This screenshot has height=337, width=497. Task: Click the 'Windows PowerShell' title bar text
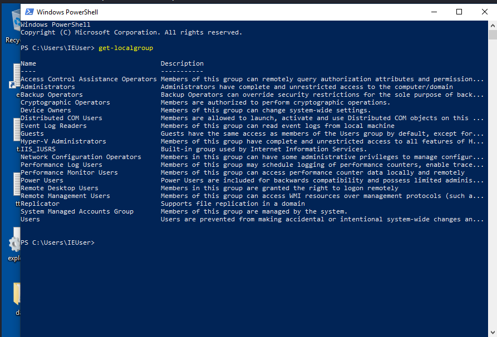[x=67, y=12]
